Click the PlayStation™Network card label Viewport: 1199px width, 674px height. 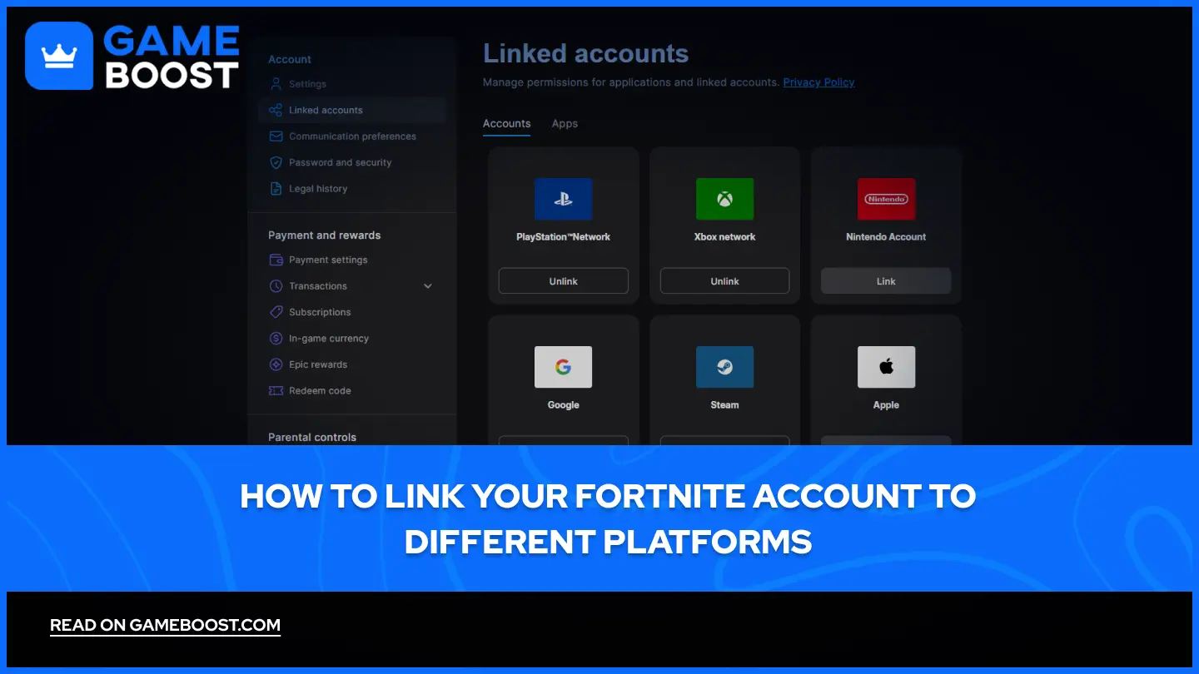click(x=563, y=237)
